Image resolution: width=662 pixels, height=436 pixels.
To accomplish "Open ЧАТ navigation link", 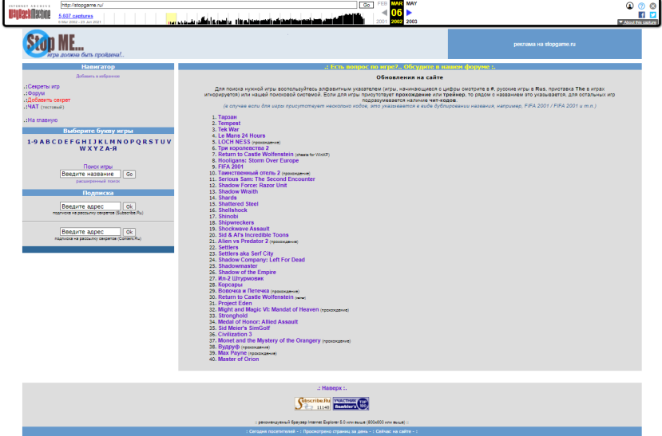I will [34, 107].
